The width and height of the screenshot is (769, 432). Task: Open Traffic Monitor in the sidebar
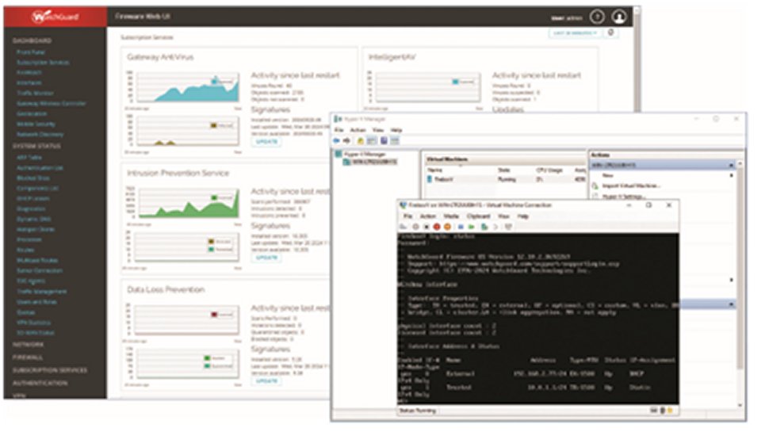click(x=36, y=94)
